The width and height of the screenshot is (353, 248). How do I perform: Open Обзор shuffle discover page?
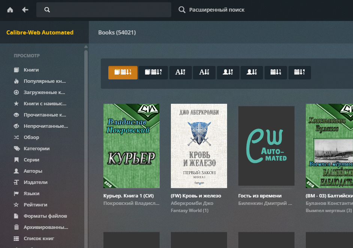31,137
